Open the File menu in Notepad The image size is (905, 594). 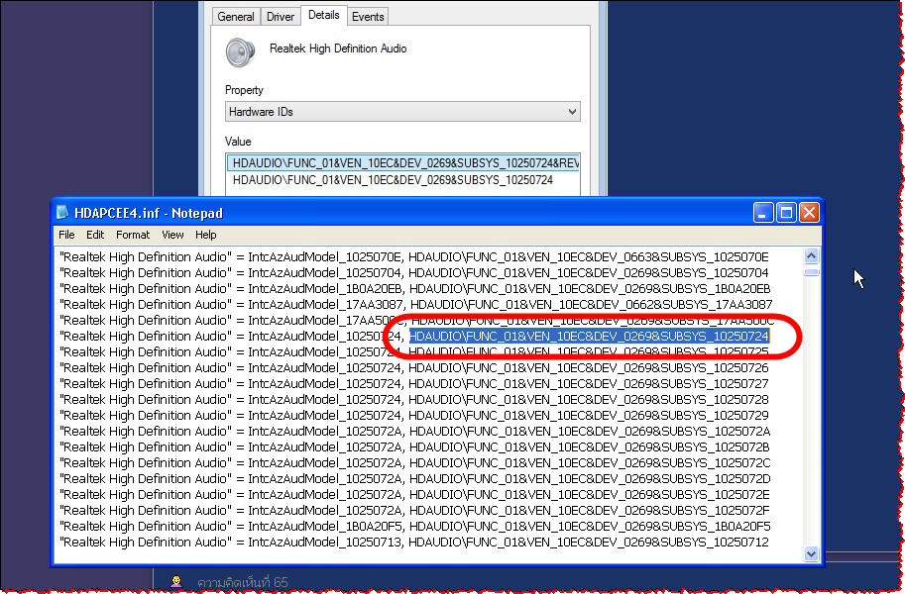[x=66, y=235]
